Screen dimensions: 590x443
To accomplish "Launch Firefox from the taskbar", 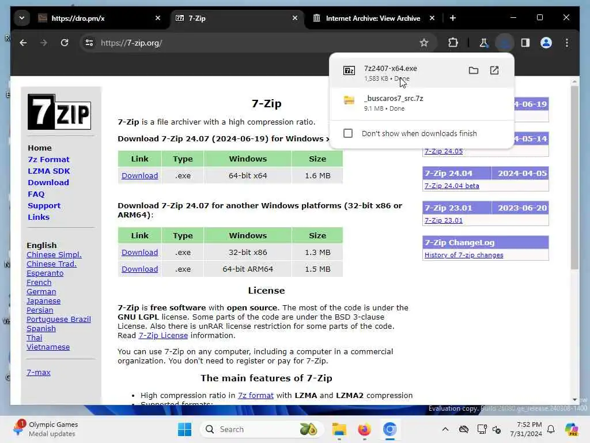I will point(364,429).
